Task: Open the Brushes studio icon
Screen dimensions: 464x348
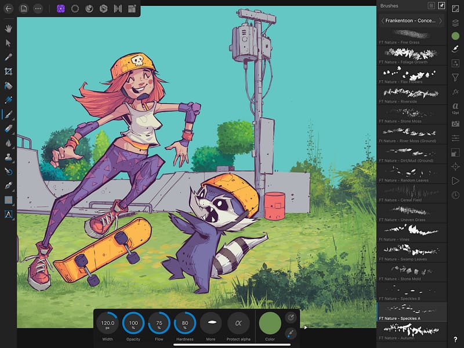Action: coord(455,49)
